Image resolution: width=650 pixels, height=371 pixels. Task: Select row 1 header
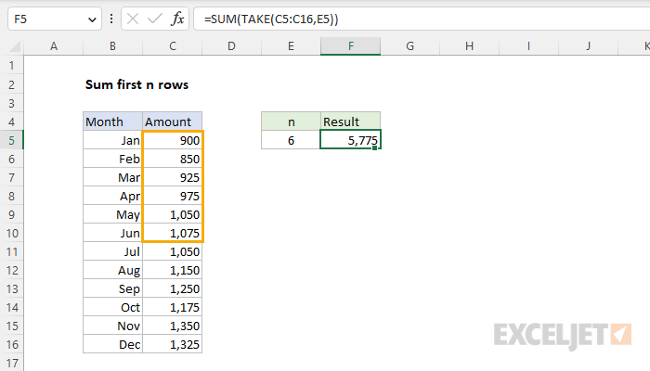coord(11,66)
